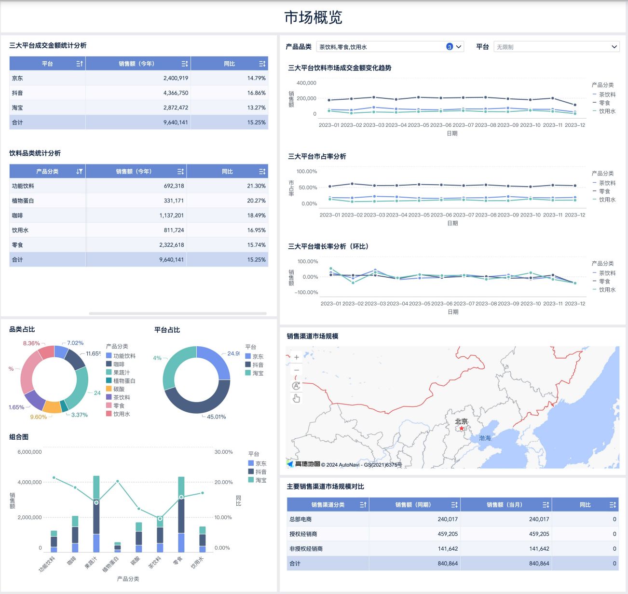Toggle 京东 in 平台占比 legend
Image resolution: width=628 pixels, height=594 pixels.
(255, 356)
